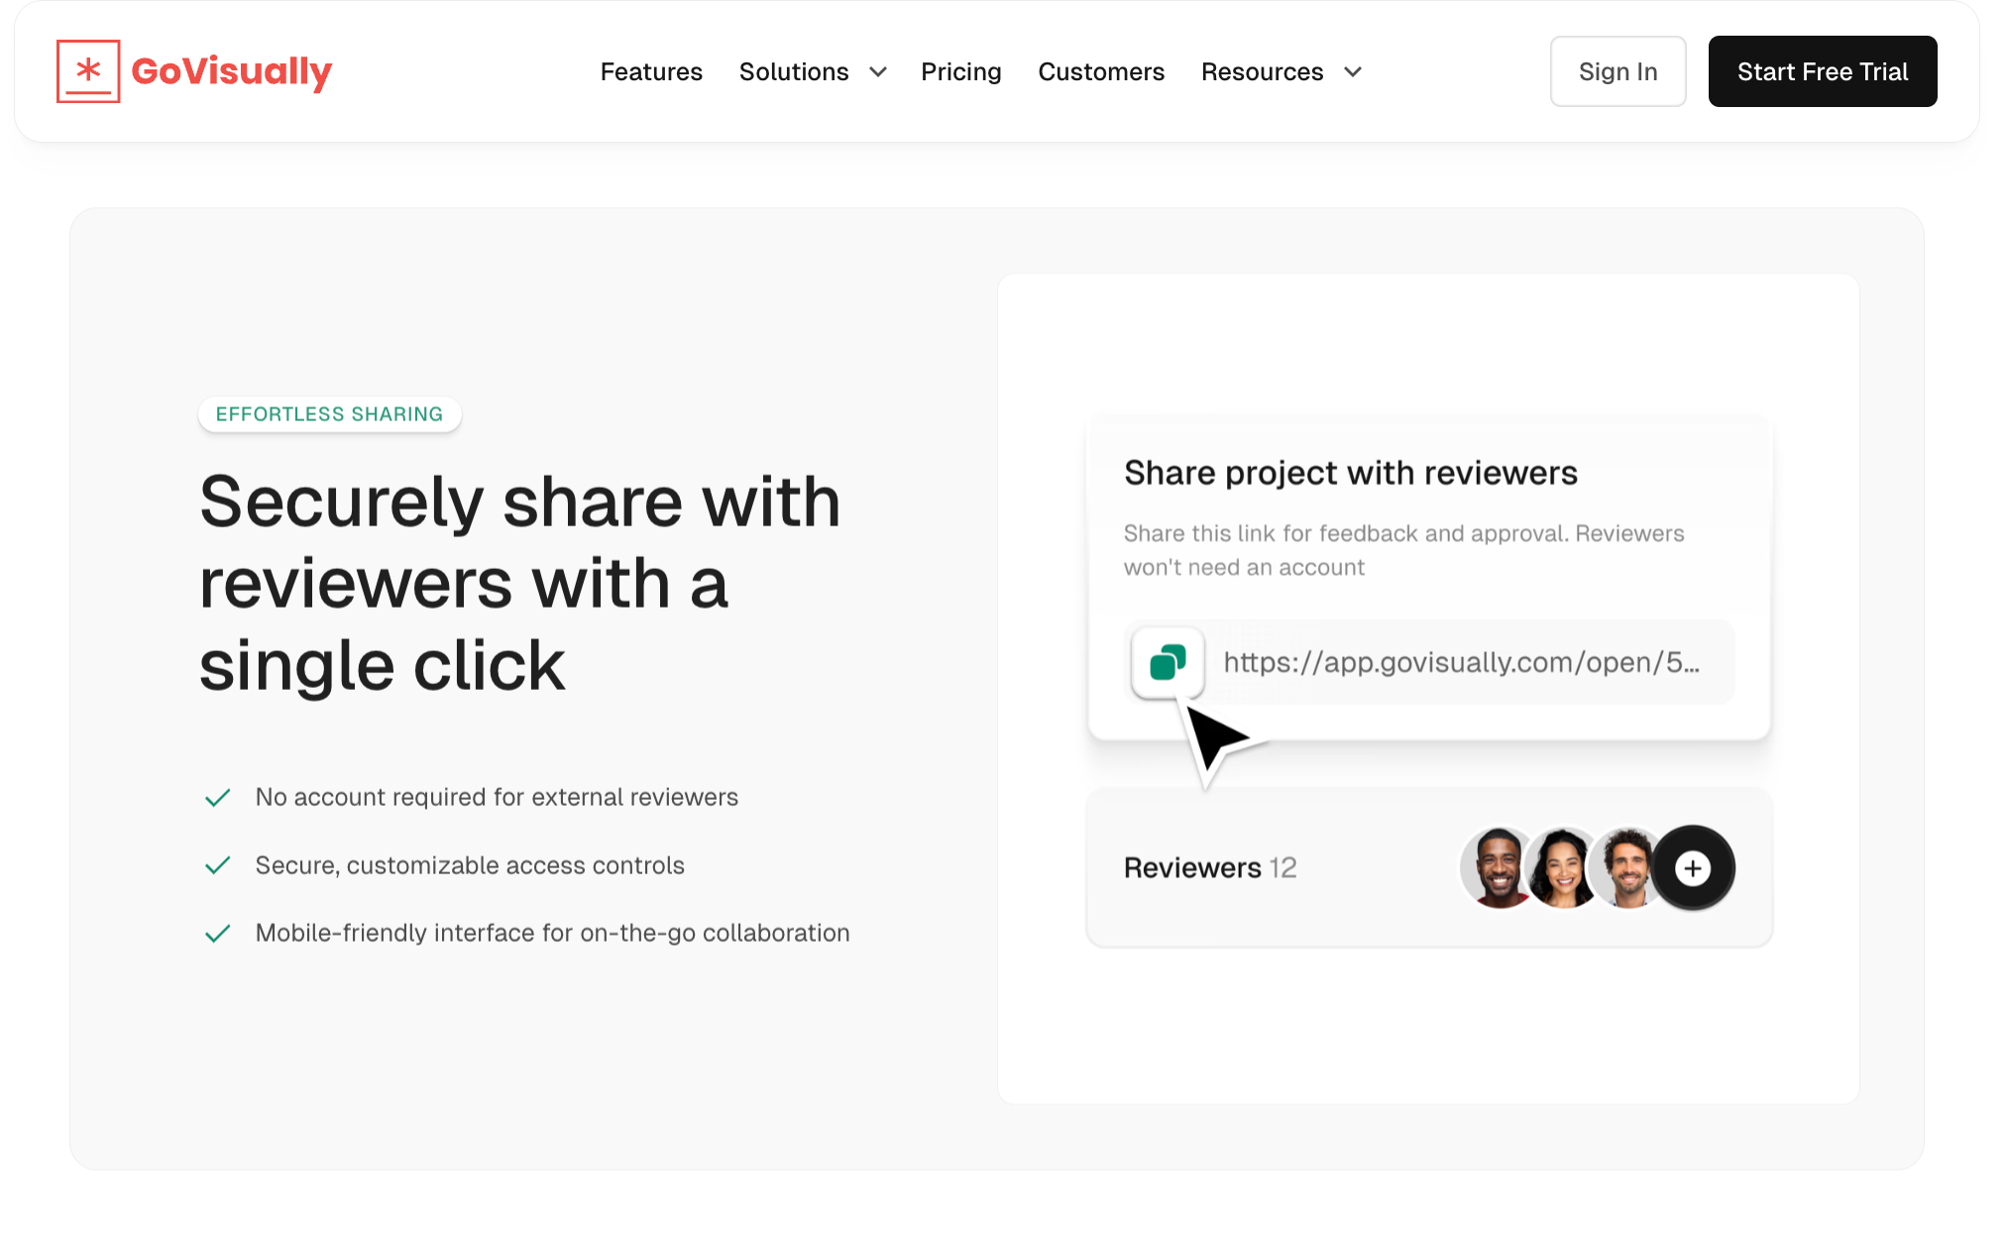2007x1234 pixels.
Task: Open the Pricing page
Action: tap(960, 71)
